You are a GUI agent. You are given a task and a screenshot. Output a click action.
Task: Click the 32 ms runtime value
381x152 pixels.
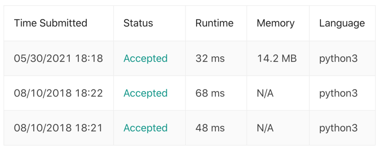coord(210,58)
